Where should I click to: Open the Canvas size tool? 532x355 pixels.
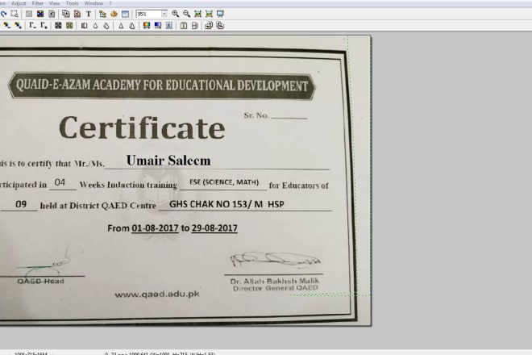(77, 14)
